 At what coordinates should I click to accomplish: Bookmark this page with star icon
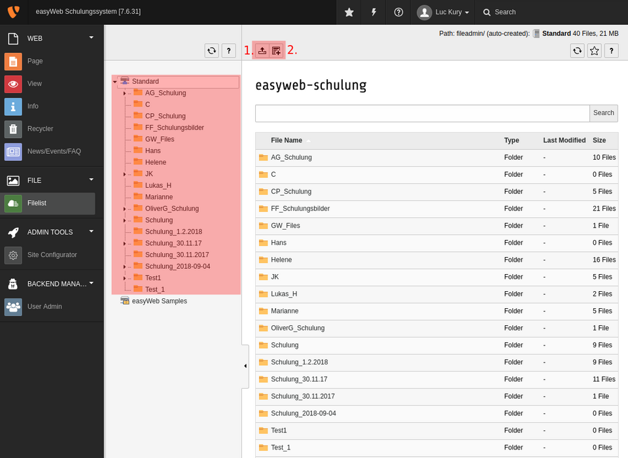(595, 50)
